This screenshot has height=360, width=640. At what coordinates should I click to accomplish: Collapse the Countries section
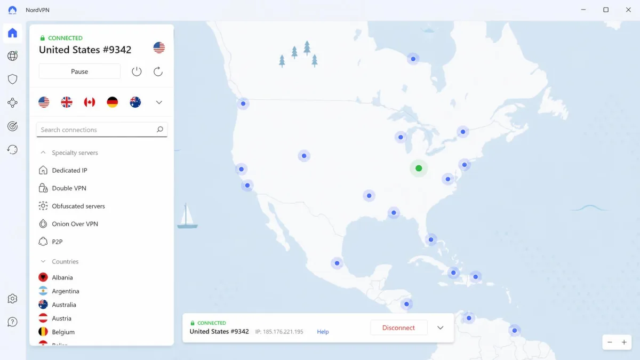pyautogui.click(x=43, y=261)
